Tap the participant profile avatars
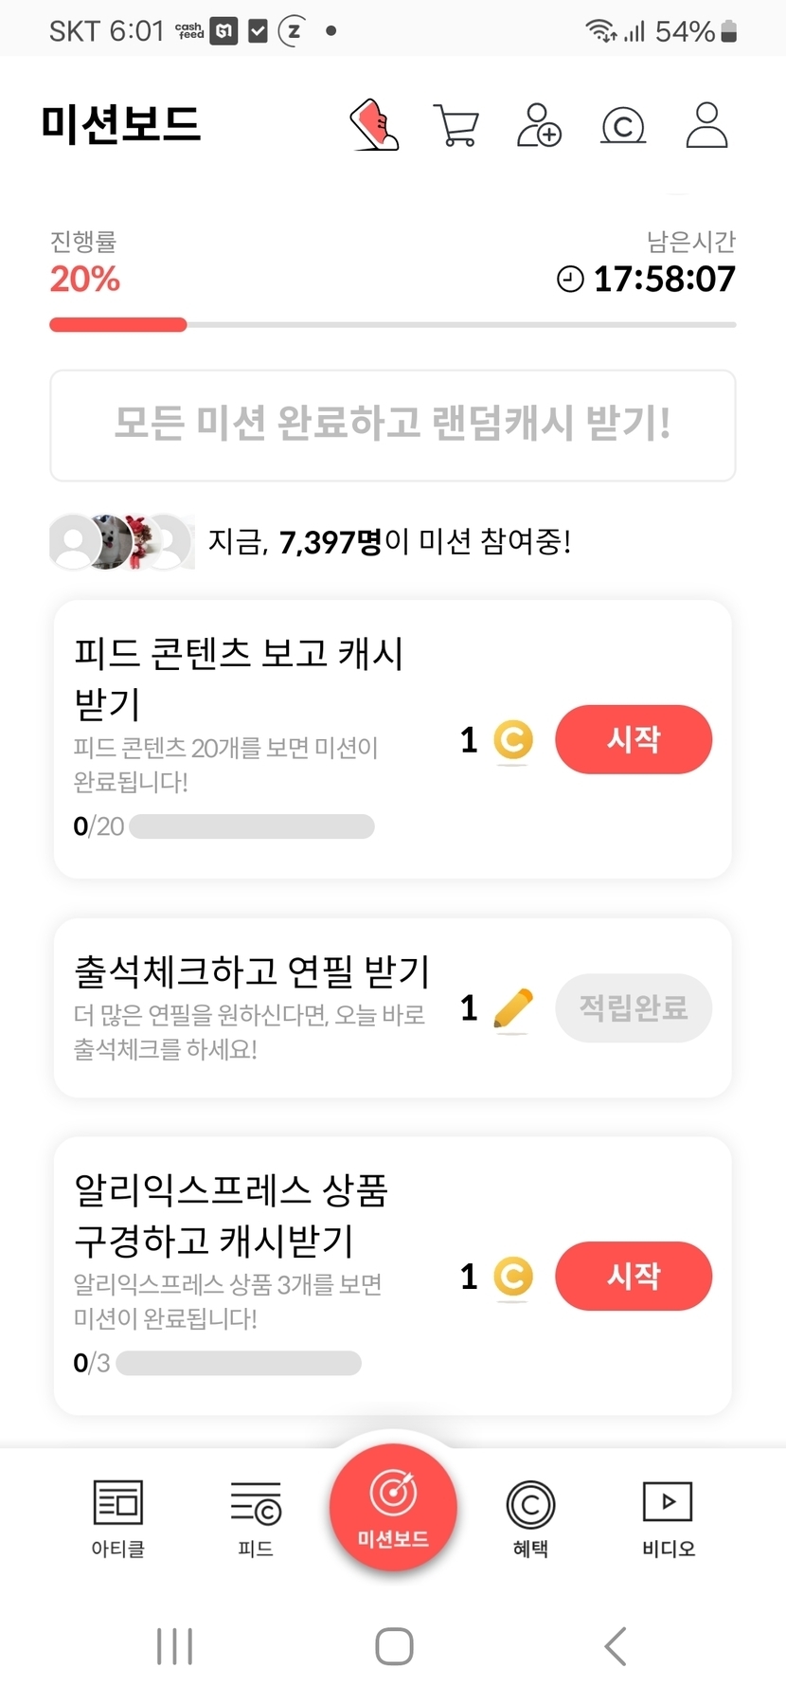 (x=121, y=542)
